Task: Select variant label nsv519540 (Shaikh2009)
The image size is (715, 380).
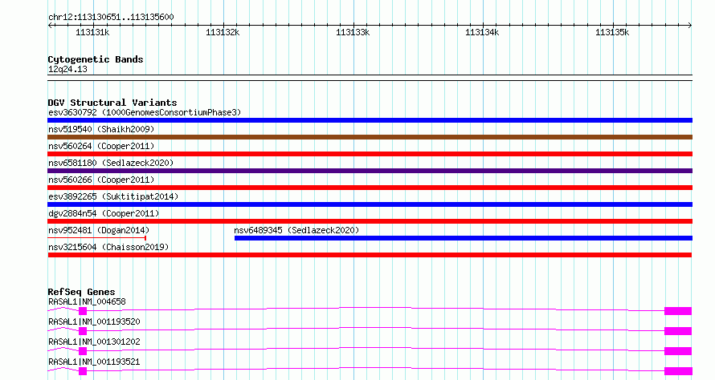Action: (x=101, y=129)
